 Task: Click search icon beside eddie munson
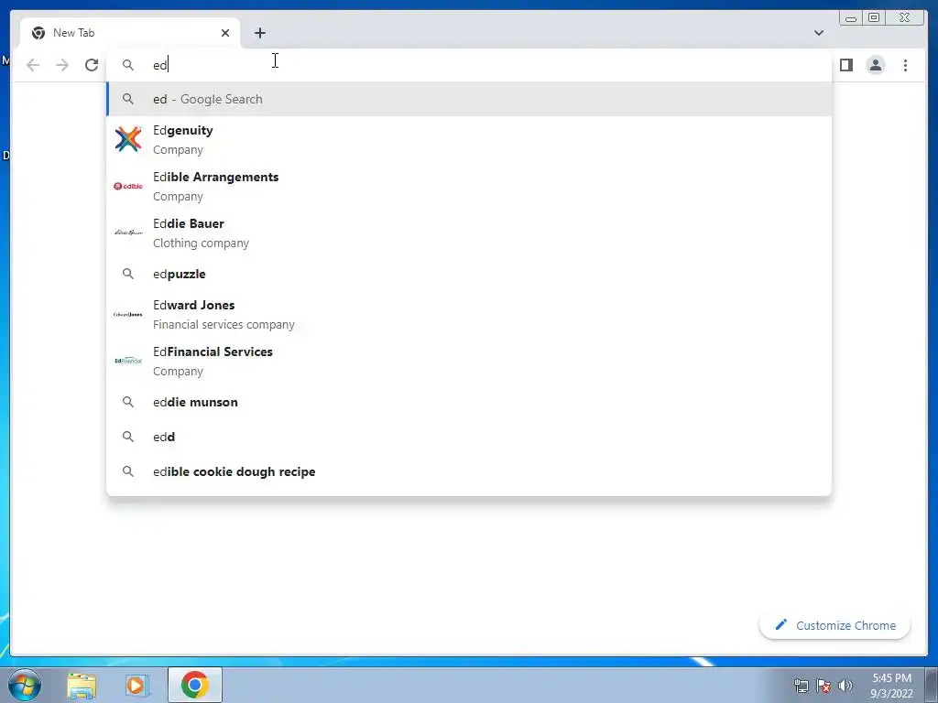[x=128, y=402]
